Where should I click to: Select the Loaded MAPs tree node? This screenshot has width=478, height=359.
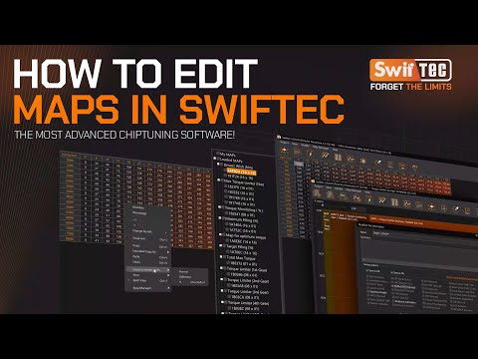pos(231,160)
